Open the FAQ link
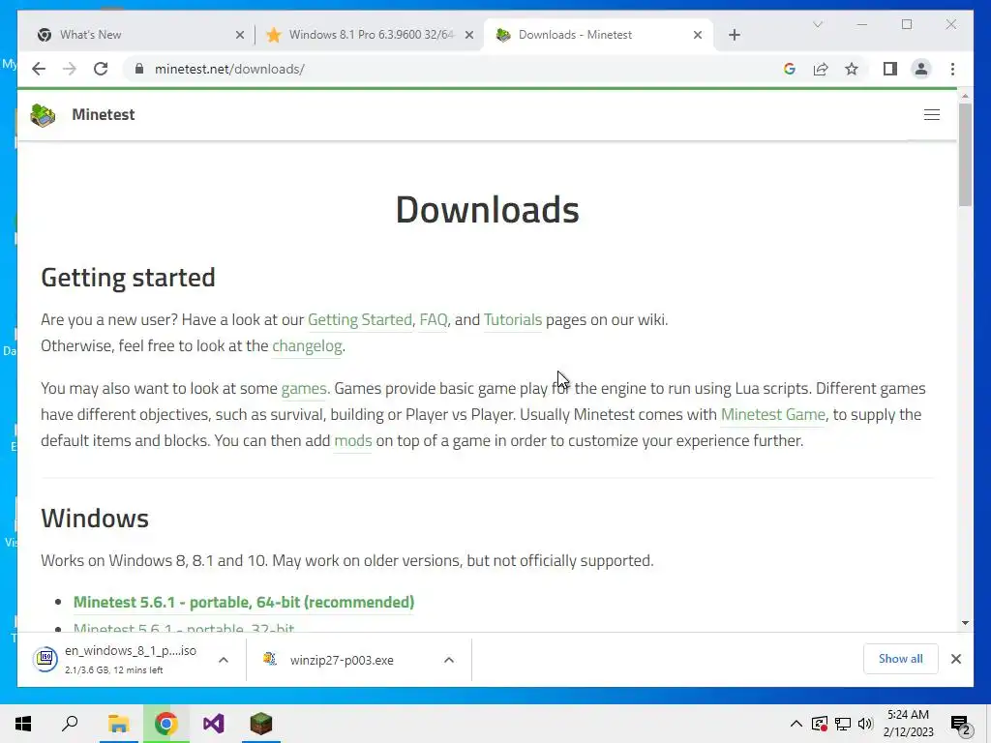Viewport: 991px width, 743px height. pos(433,319)
